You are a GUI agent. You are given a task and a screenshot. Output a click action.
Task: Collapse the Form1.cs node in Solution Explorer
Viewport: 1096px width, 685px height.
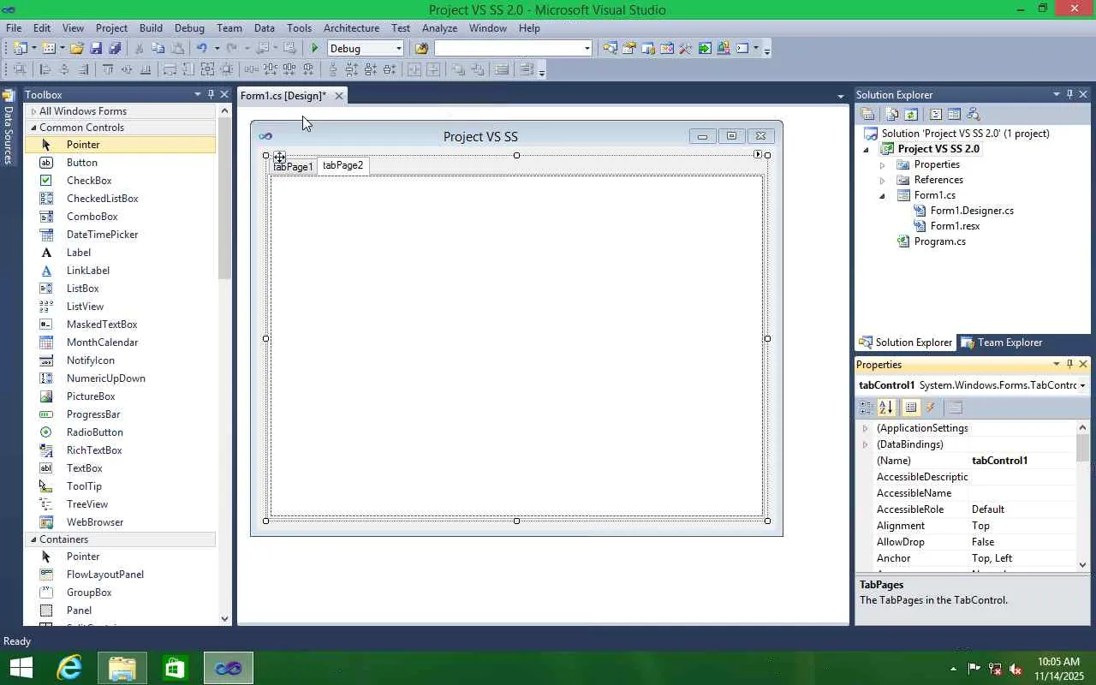click(x=882, y=195)
